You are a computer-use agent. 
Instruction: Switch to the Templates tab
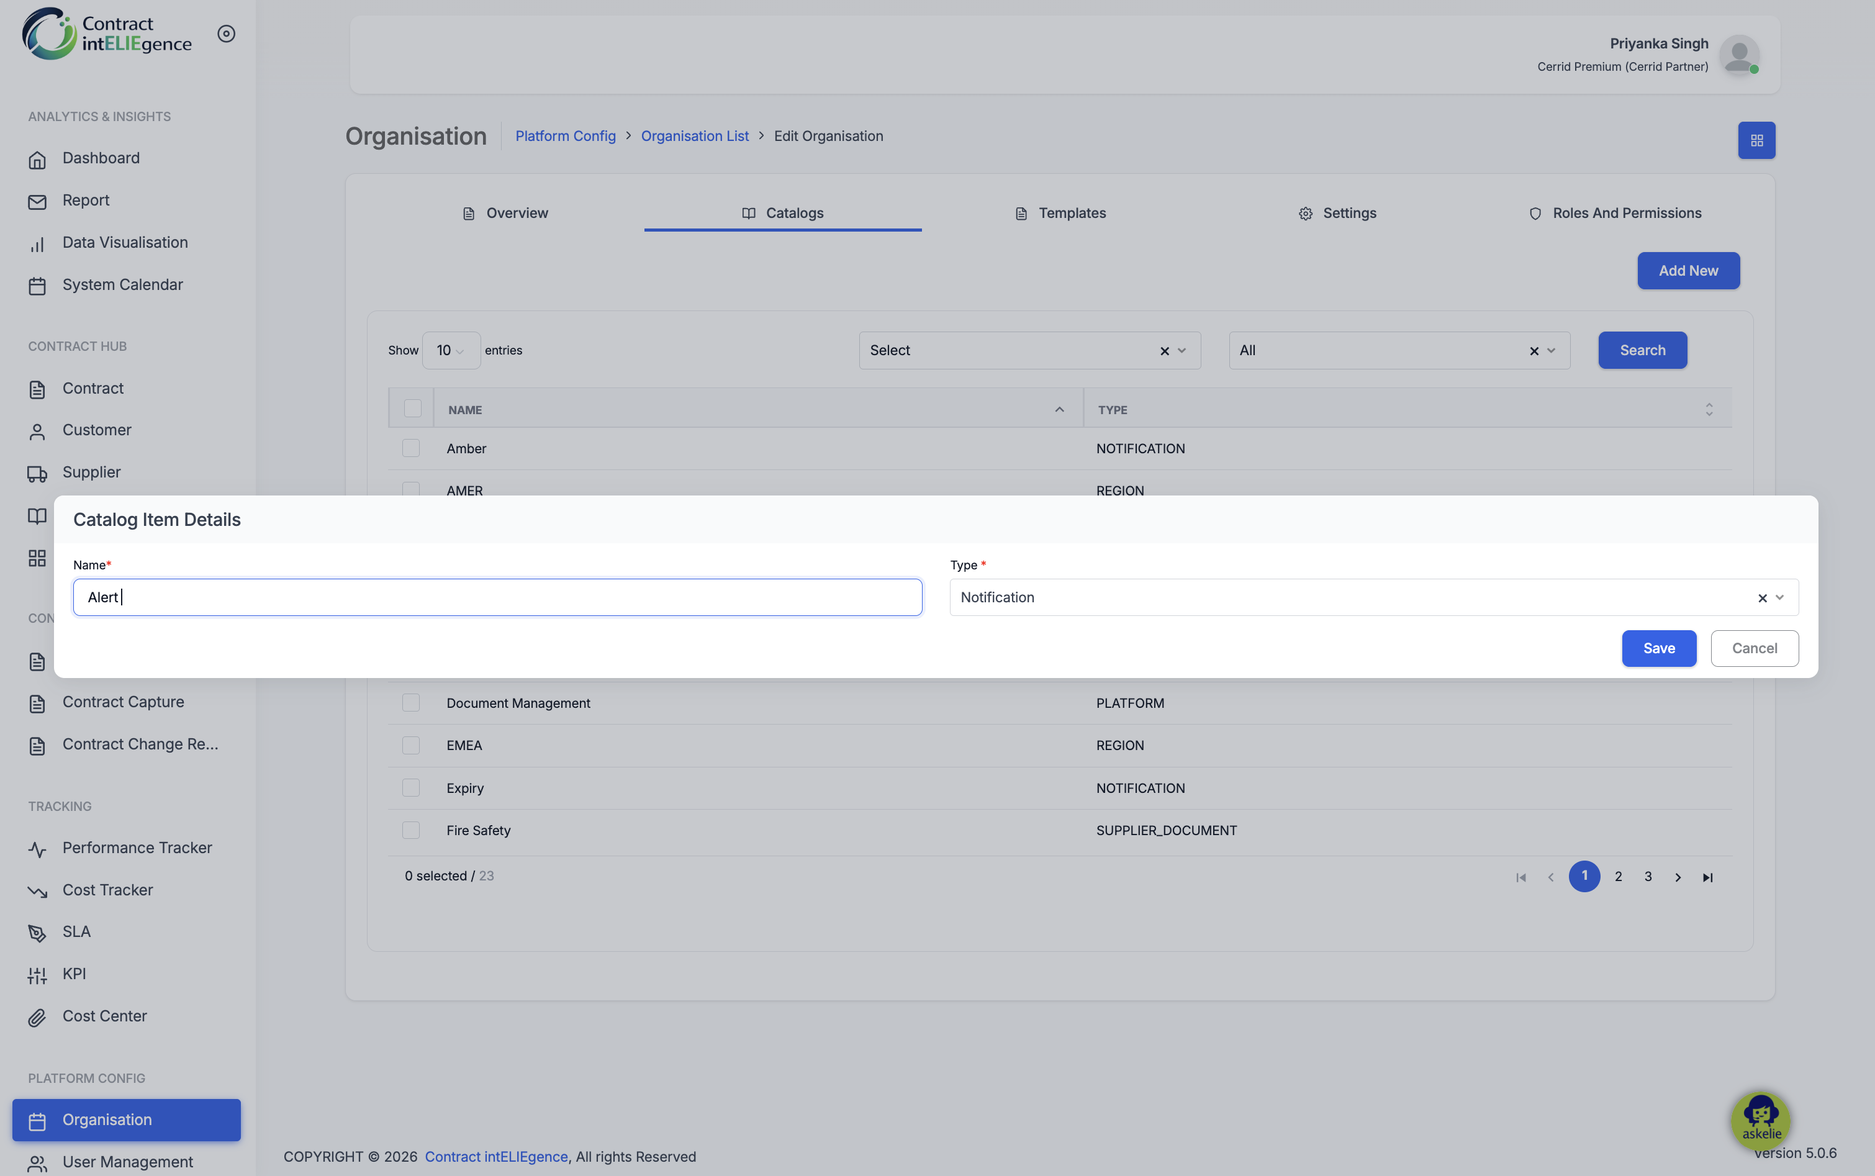point(1060,213)
